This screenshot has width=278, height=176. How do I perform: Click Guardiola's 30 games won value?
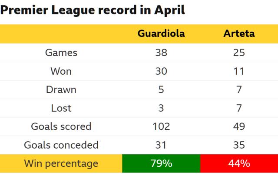(x=161, y=71)
